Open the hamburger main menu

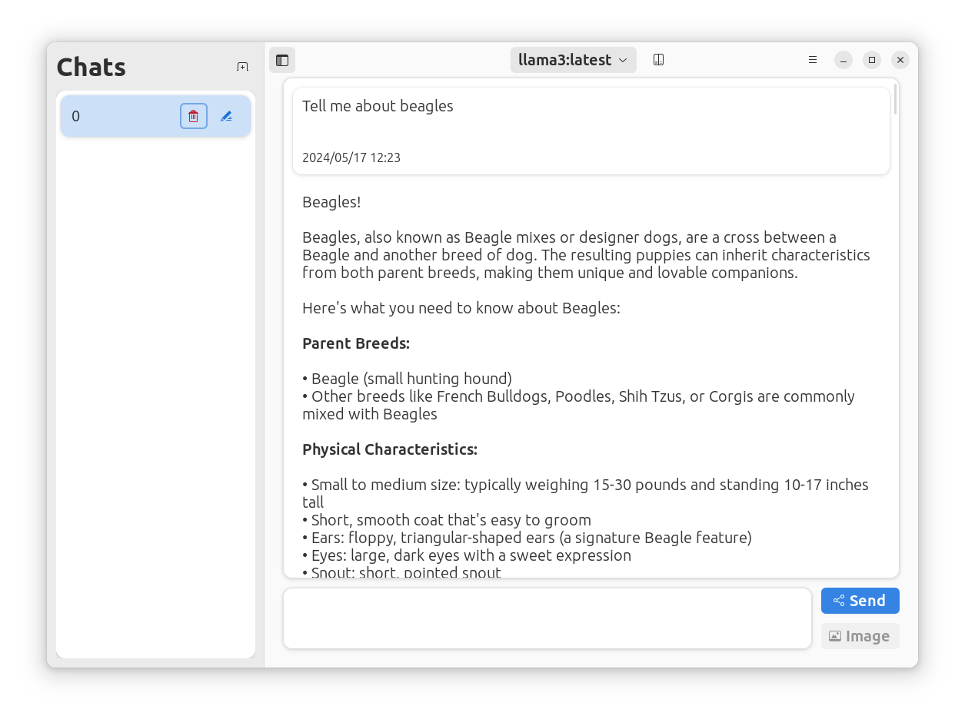(813, 60)
